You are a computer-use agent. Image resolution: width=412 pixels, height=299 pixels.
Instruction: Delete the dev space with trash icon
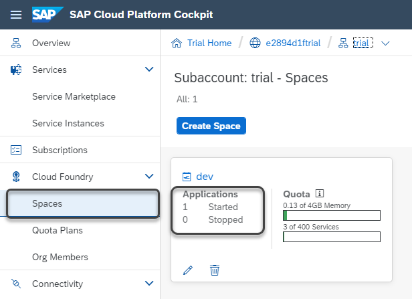pyautogui.click(x=215, y=270)
